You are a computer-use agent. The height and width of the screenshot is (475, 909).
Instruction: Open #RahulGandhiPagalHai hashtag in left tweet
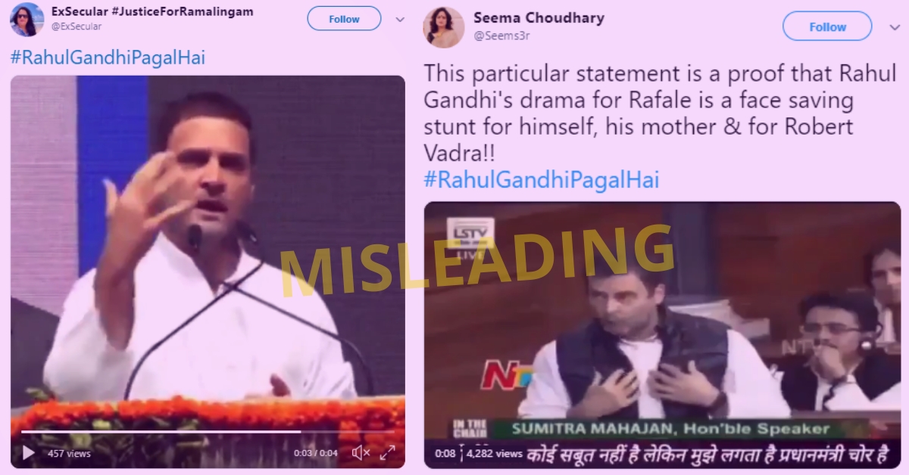[x=108, y=57]
